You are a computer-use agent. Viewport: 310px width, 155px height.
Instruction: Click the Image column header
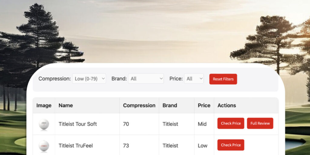pos(44,105)
